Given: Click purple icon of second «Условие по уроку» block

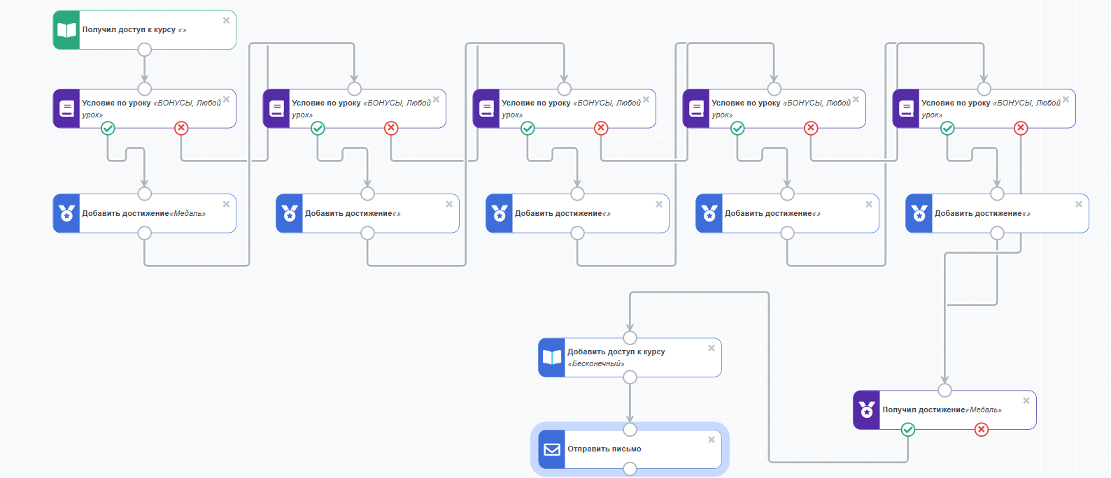Looking at the screenshot, I should 276,108.
